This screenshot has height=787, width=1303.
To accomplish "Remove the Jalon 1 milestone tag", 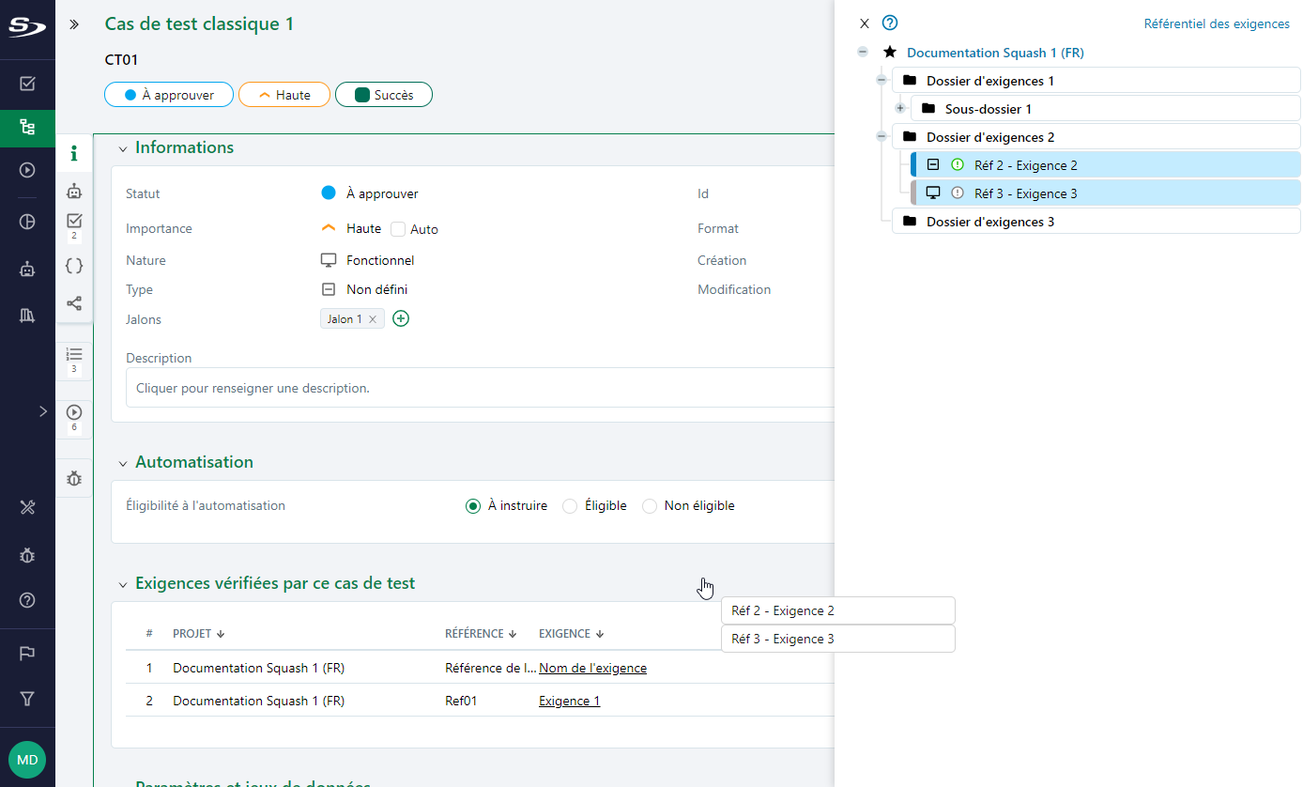I will 373,319.
